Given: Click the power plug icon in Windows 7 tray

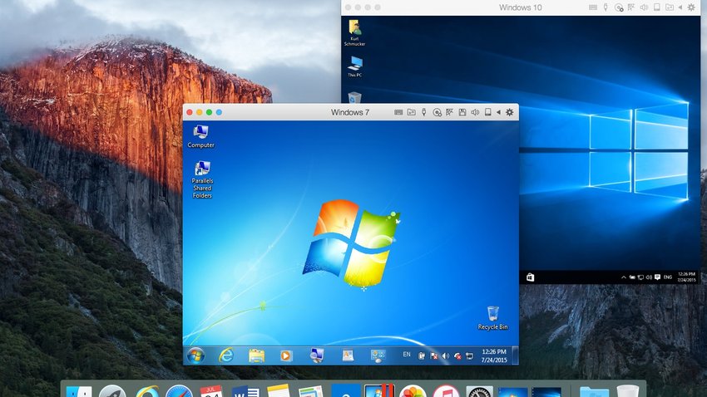Looking at the screenshot, I should [421, 356].
